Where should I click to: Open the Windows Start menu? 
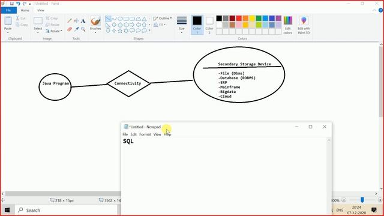[x=7, y=210]
